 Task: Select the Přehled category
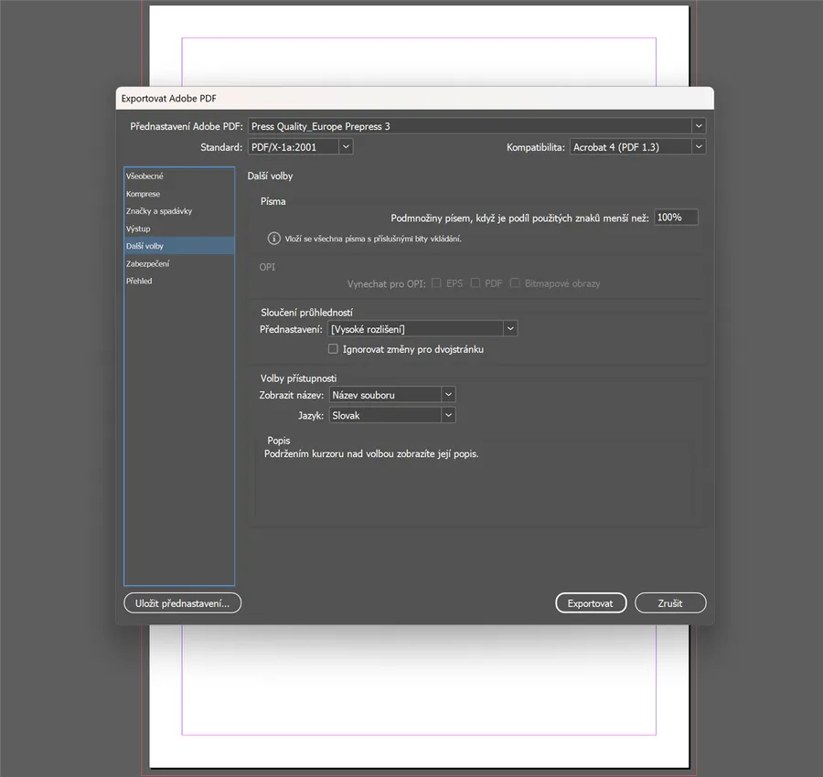pyautogui.click(x=179, y=281)
